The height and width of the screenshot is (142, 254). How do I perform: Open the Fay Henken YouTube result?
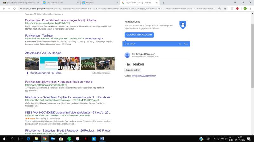pos(39,36)
